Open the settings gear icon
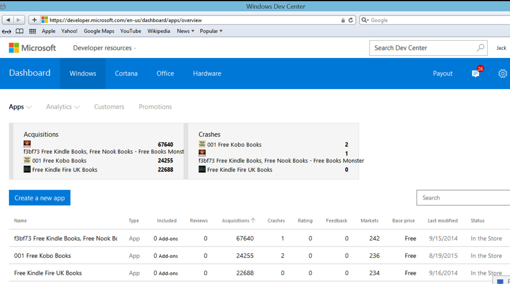The image size is (510, 284). click(x=503, y=73)
